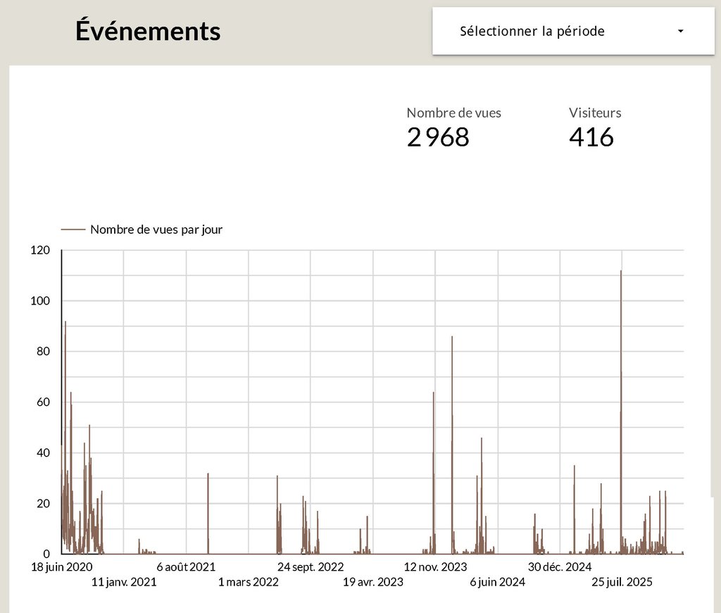Screen dimensions: 721x613
Task: Click the "25 juil. 2025" axis date
Action: [622, 582]
